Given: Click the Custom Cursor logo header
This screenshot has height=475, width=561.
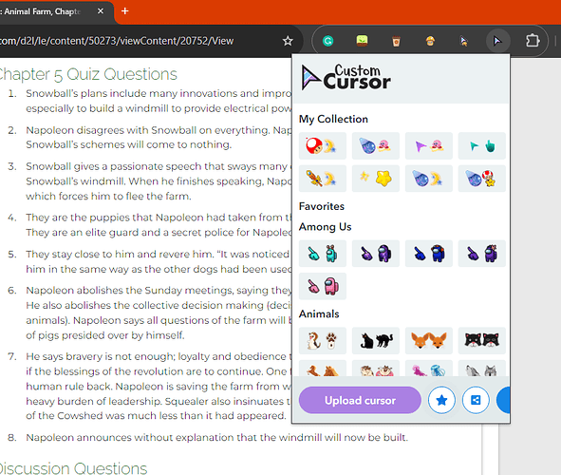Looking at the screenshot, I should click(x=346, y=77).
